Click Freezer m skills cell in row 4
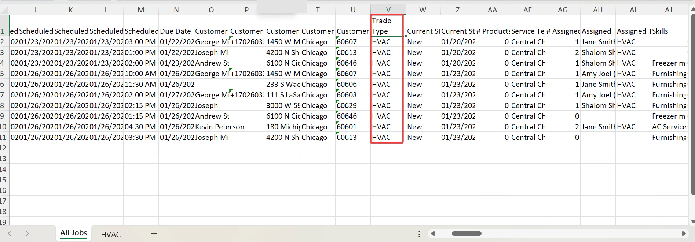The image size is (695, 242). 669,63
